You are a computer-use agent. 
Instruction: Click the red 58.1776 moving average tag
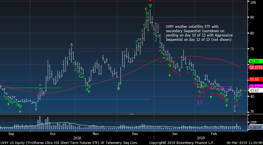click(x=255, y=68)
